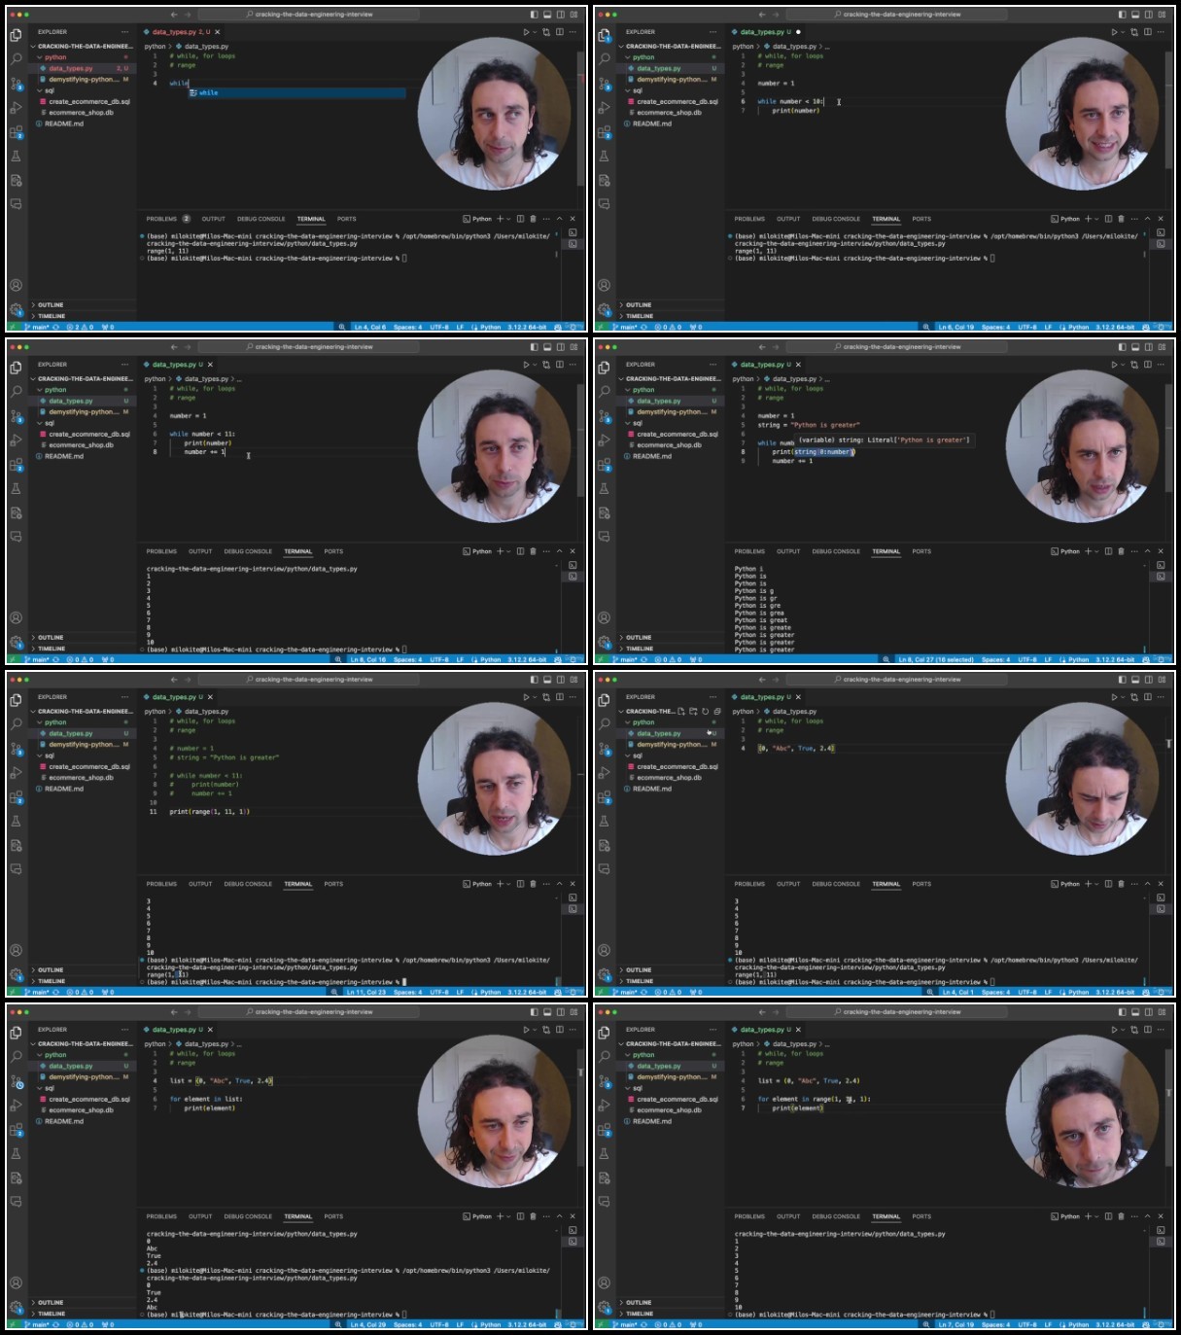Screen dimensions: 1181x1335
Task: Click 'Ln 8, Col 27 (16 selected)' status entry
Action: (936, 659)
